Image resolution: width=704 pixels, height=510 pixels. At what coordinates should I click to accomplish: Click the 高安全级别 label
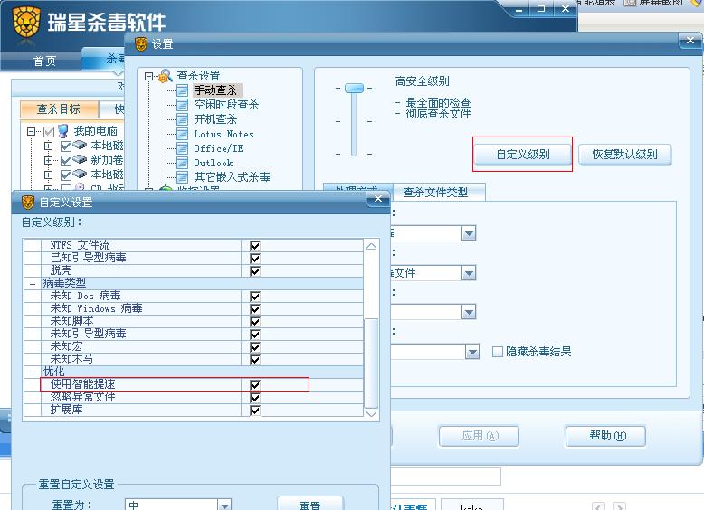pos(422,81)
